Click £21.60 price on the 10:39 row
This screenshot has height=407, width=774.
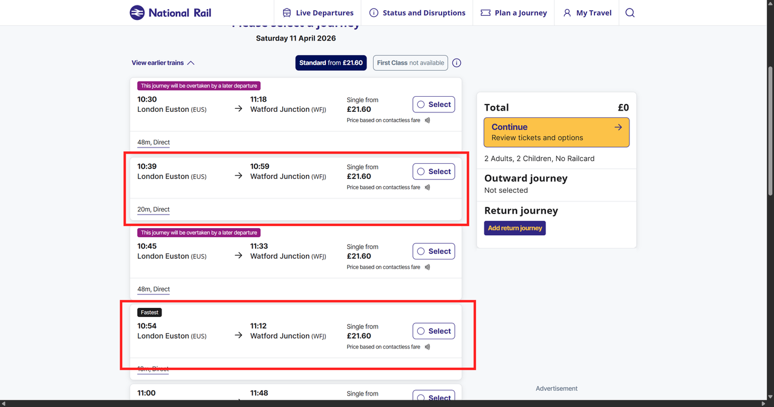pyautogui.click(x=359, y=177)
